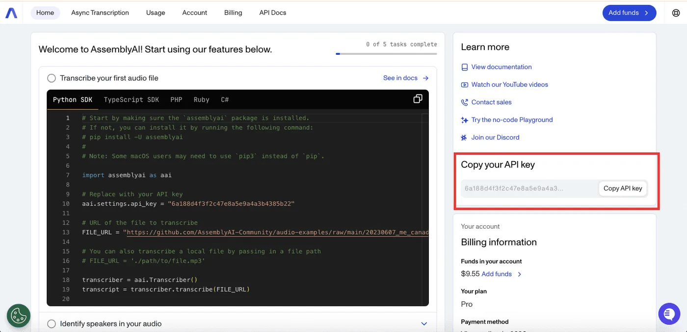The width and height of the screenshot is (687, 332).
Task: Click the arrow icon next to See in docs
Action: [x=425, y=78]
